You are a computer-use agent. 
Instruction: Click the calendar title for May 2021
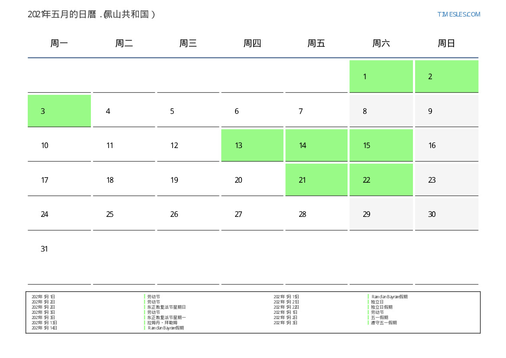(x=91, y=14)
